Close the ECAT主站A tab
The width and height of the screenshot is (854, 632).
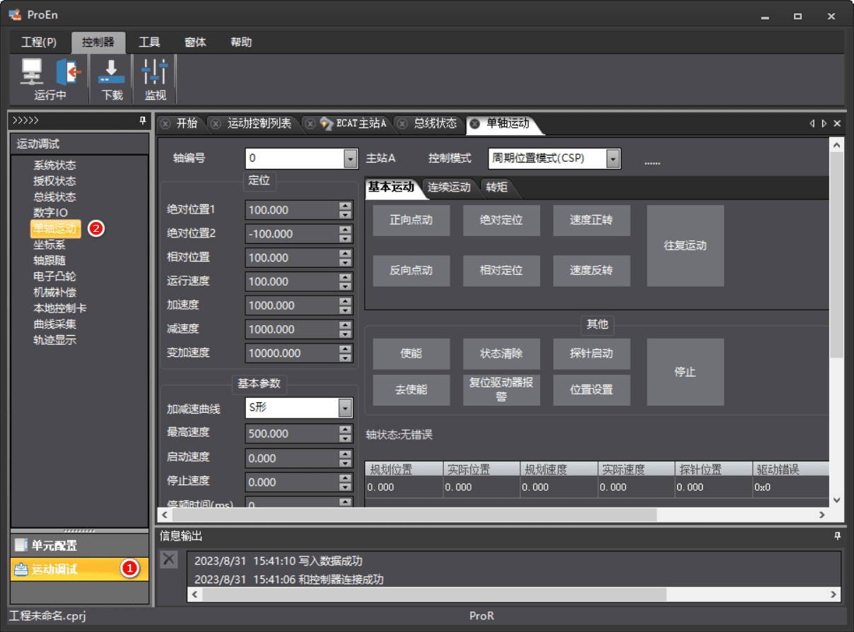pyautogui.click(x=310, y=124)
